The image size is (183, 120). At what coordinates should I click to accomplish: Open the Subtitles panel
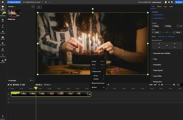point(3,38)
